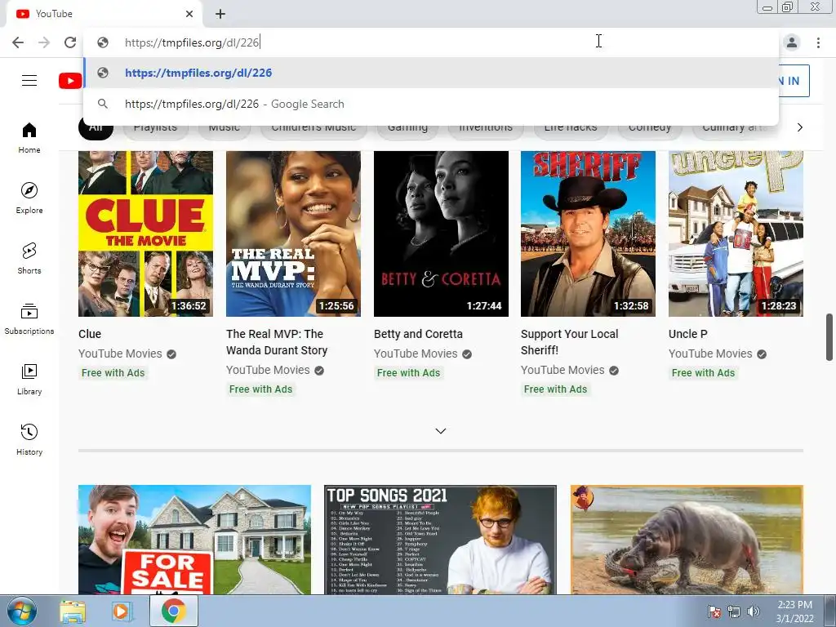Click the browser Back arrow
Image resolution: width=836 pixels, height=627 pixels.
[x=18, y=42]
